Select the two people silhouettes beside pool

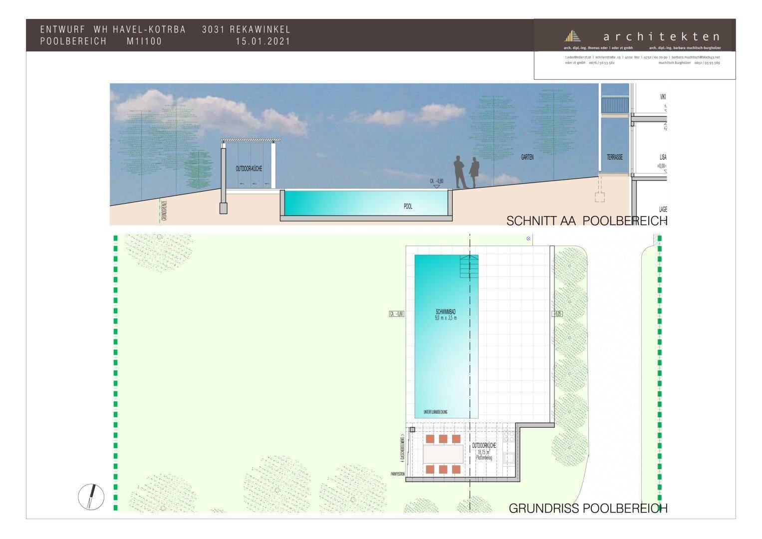(x=468, y=172)
